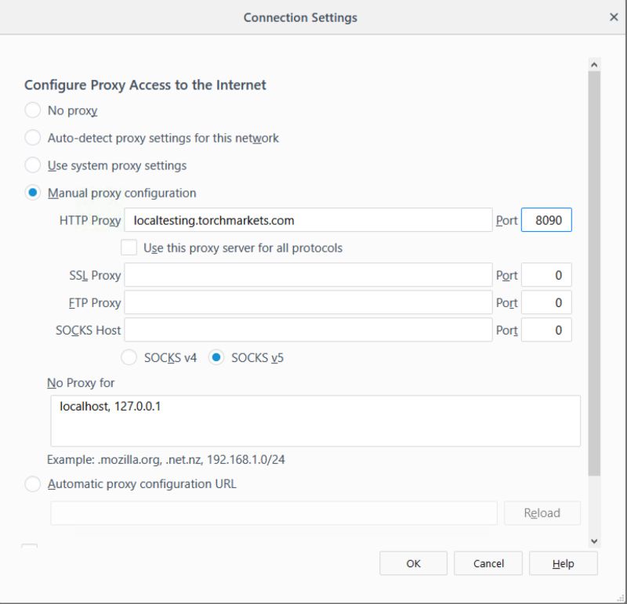Cancel the connection settings changes

point(487,563)
